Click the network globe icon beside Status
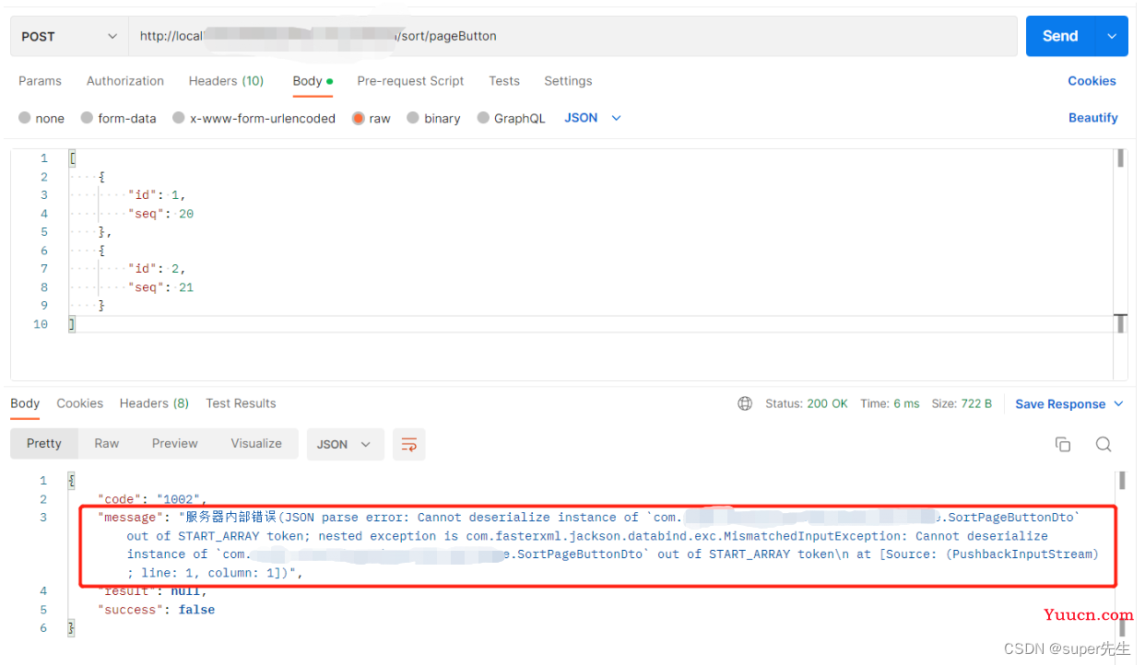Image resolution: width=1145 pixels, height=665 pixels. tap(745, 403)
